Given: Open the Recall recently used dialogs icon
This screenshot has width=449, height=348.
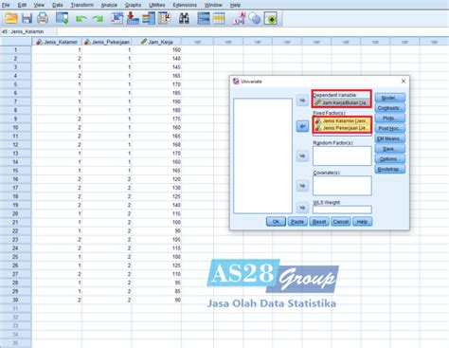Looking at the screenshot, I should pos(62,18).
